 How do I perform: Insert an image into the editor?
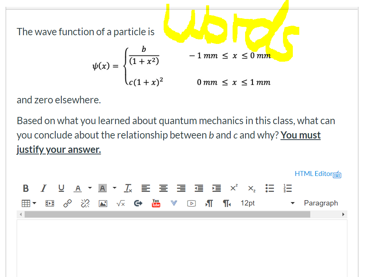click(102, 203)
